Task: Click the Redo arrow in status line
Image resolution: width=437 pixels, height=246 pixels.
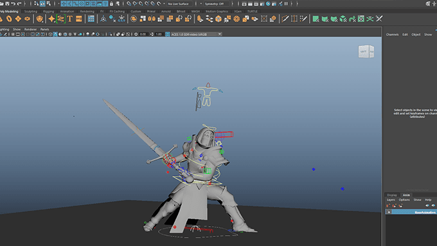Action: [x=19, y=4]
